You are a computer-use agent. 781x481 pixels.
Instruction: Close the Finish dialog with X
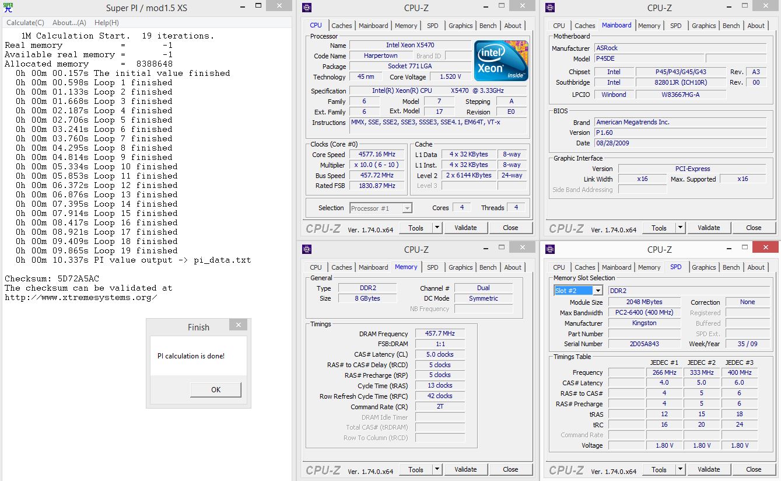pos(238,325)
